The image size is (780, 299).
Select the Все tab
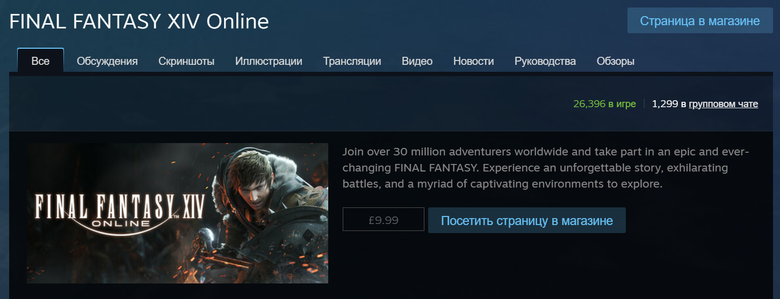pyautogui.click(x=40, y=61)
